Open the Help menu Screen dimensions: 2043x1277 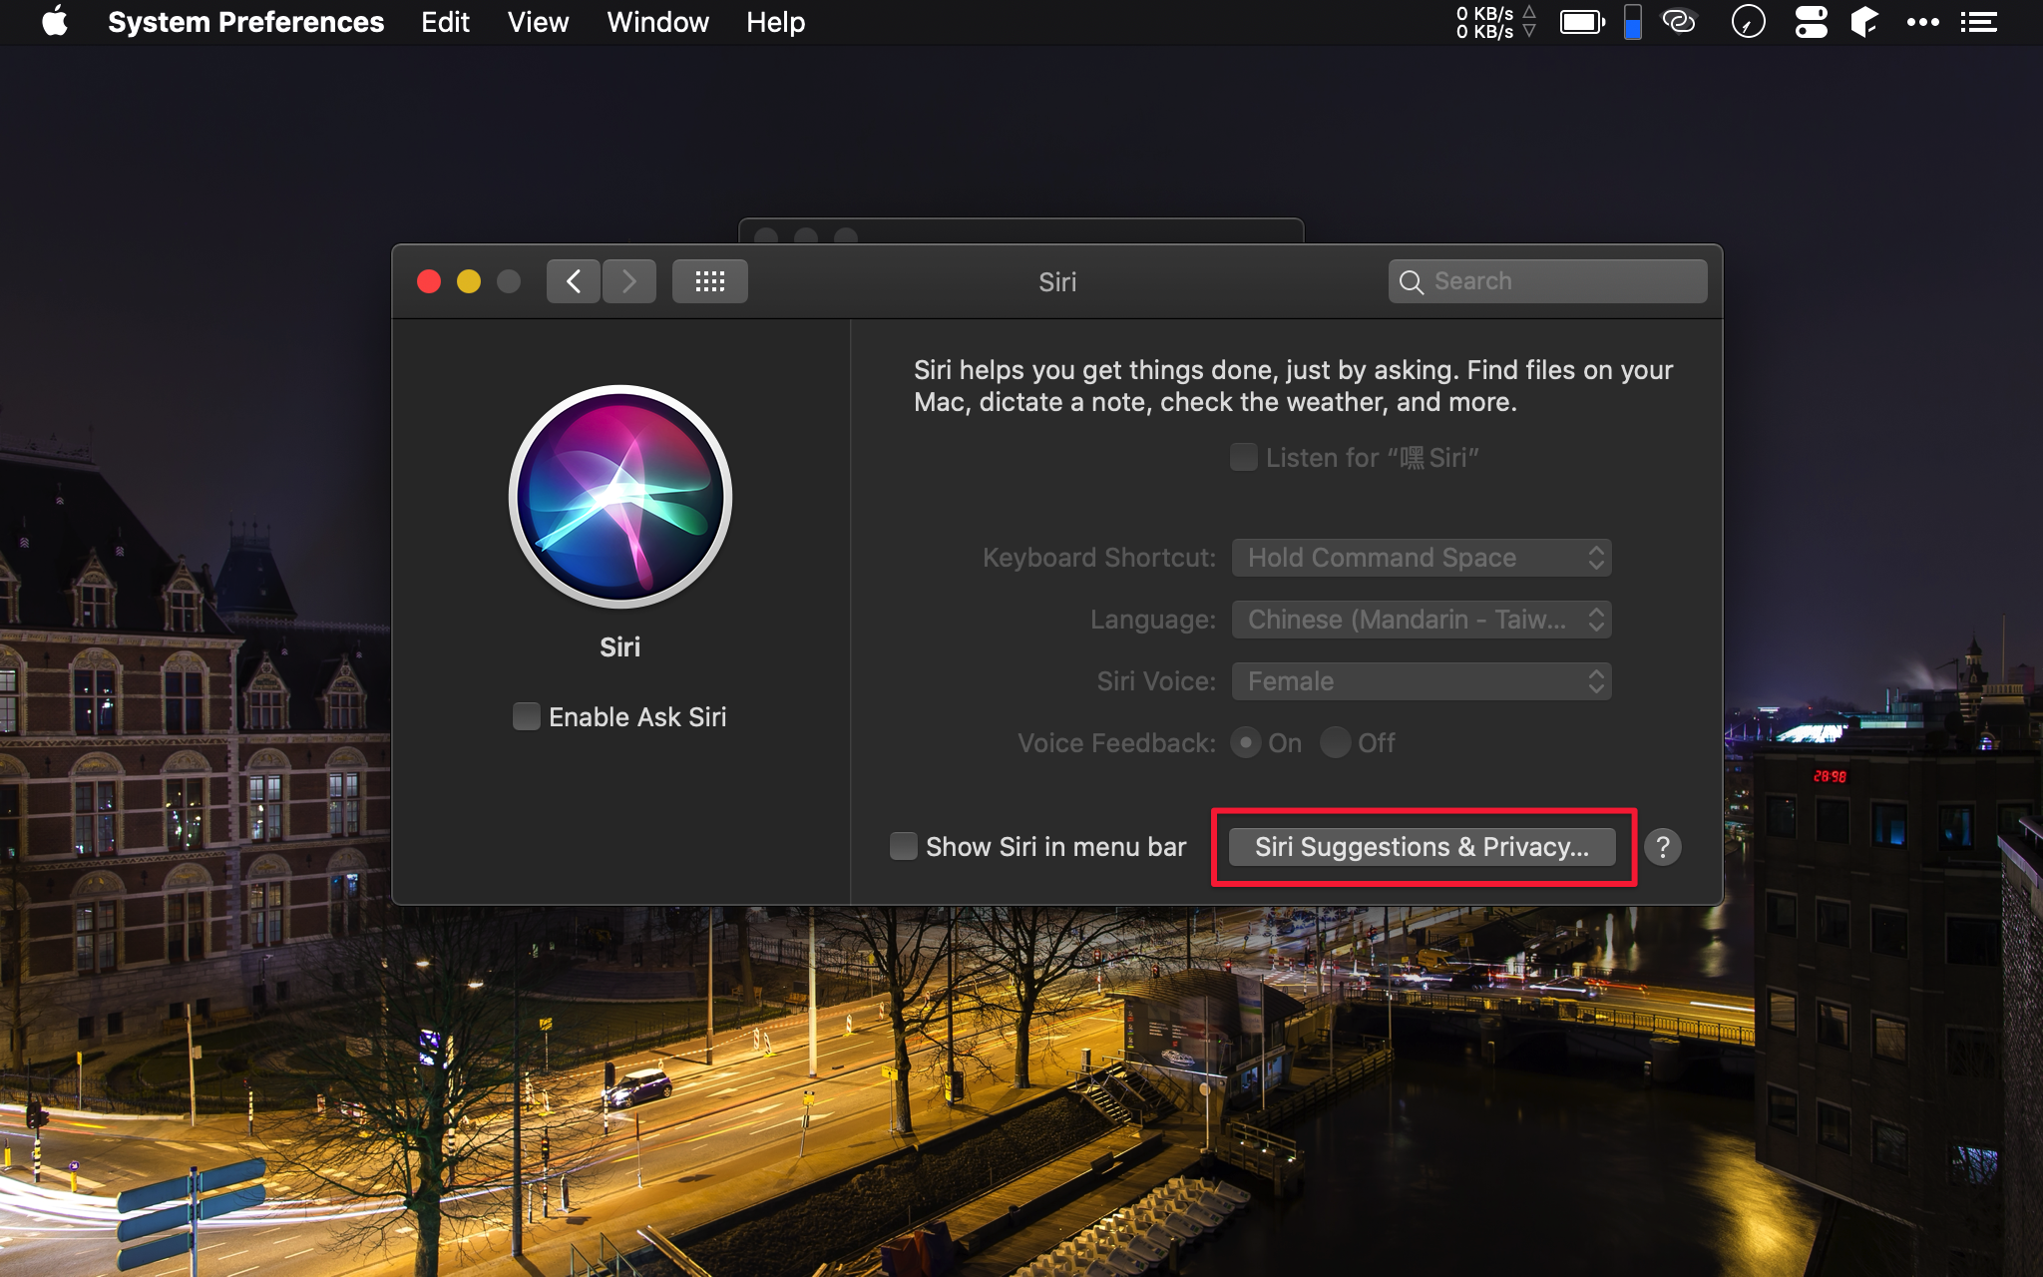click(775, 22)
